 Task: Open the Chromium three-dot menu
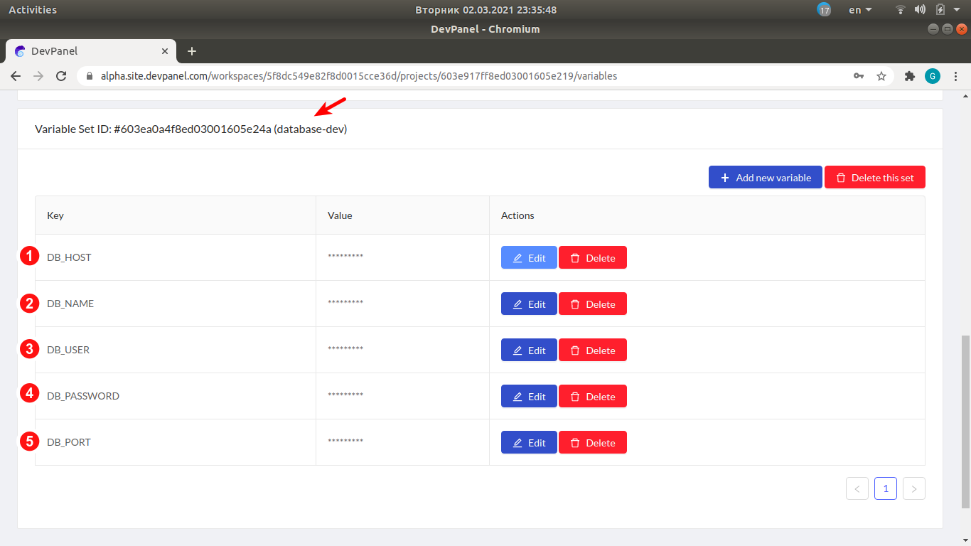[x=956, y=76]
